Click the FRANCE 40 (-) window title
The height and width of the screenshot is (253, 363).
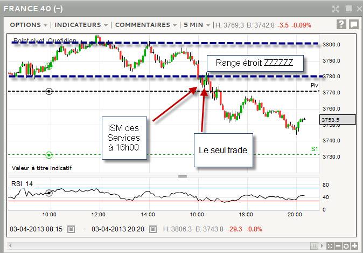(33, 9)
